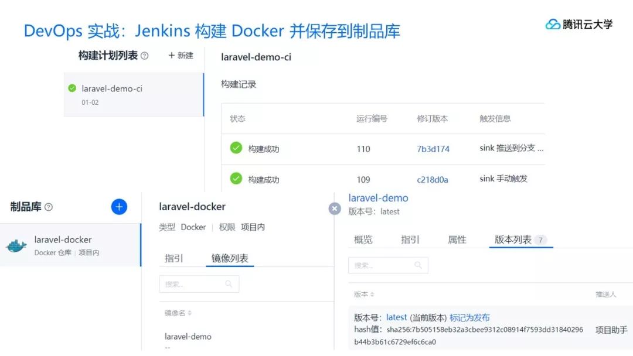
Task: Select the laravel-docker repository item
Action: tap(70, 245)
